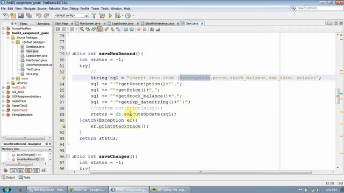This screenshot has width=344, height=193.
Task: Toggle Show Fields filter in Navigator
Action: coord(13,170)
